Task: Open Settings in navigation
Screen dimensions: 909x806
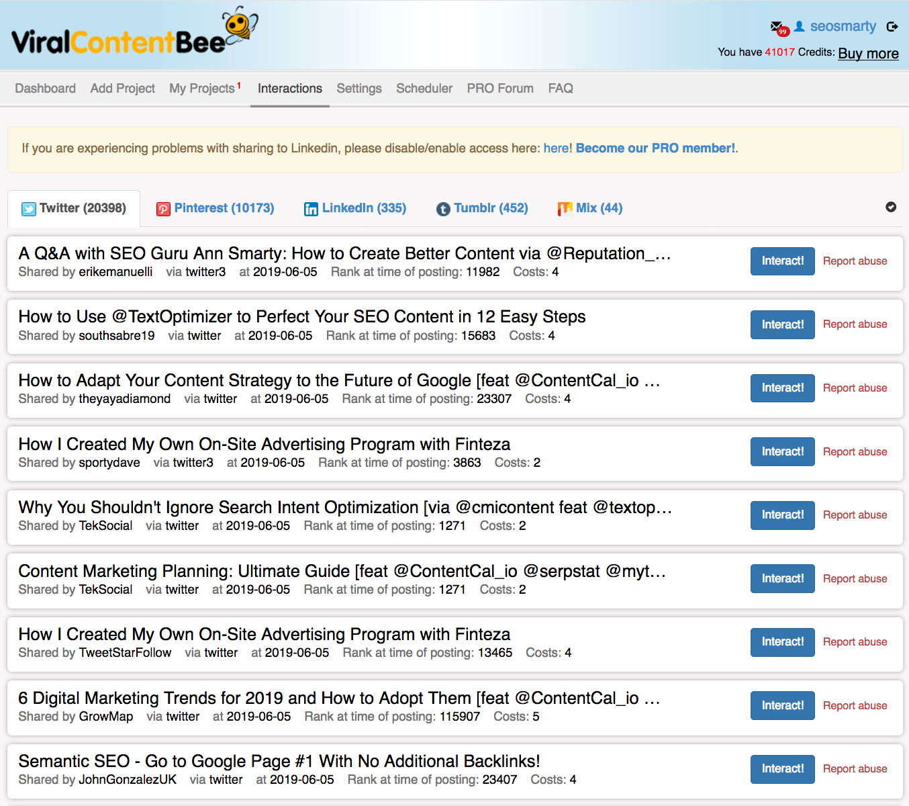Action: click(x=359, y=88)
